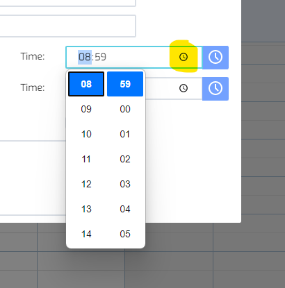Click the blue clock button beside the second time field
Viewport: 285px width, 288px height.
point(215,89)
